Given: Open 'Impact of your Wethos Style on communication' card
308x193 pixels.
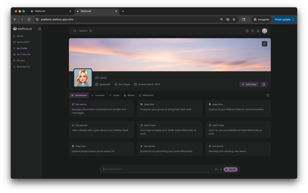Looking at the screenshot, I should coord(238,109).
